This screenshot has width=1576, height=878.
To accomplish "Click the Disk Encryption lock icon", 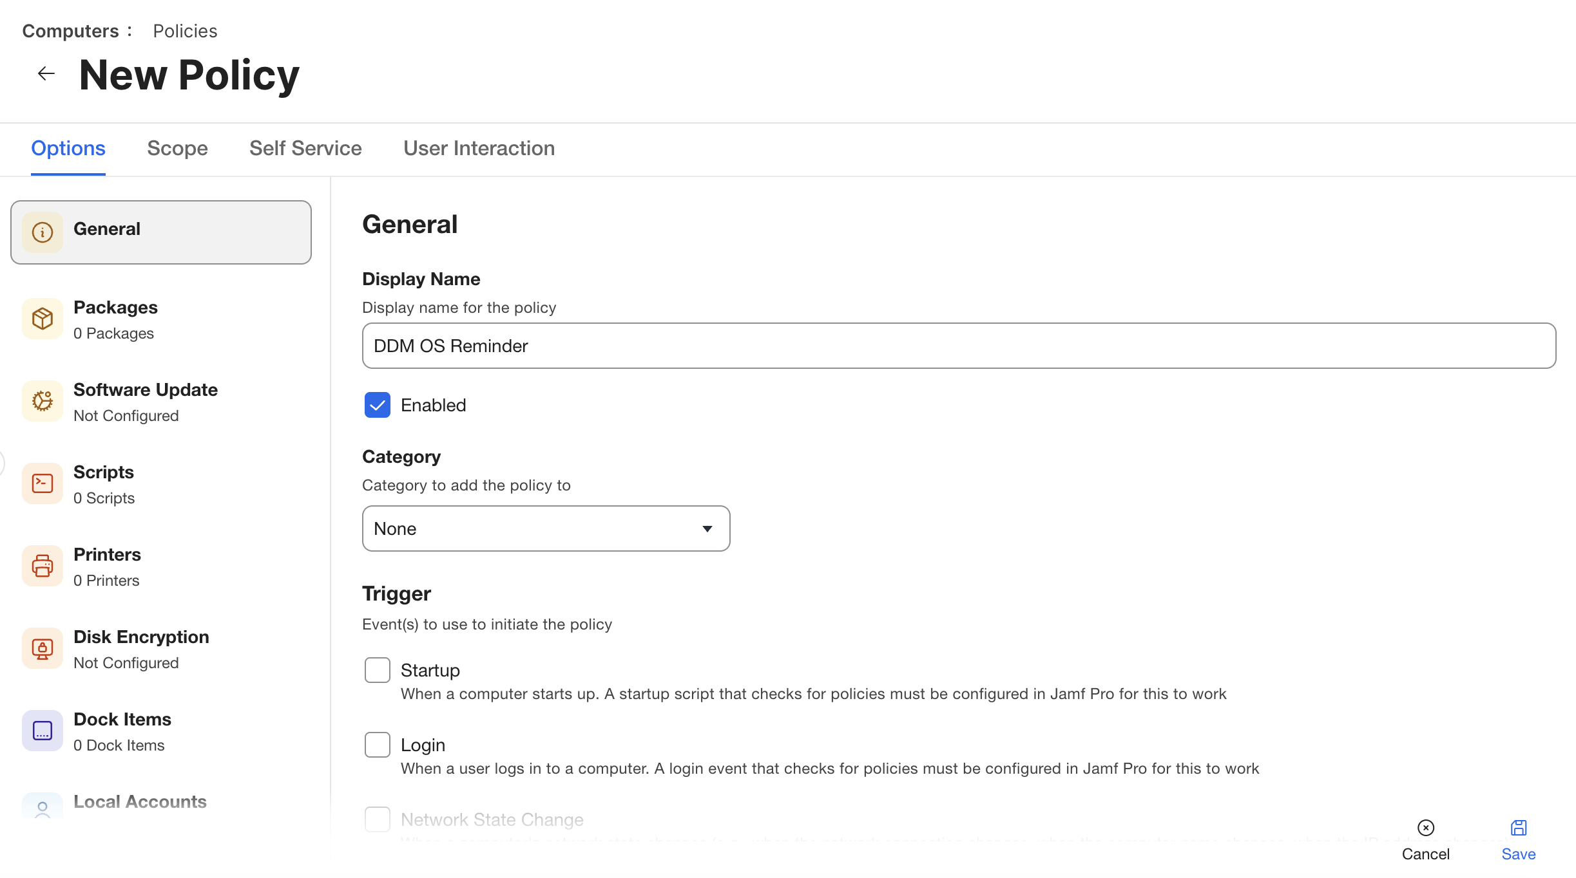I will (43, 648).
